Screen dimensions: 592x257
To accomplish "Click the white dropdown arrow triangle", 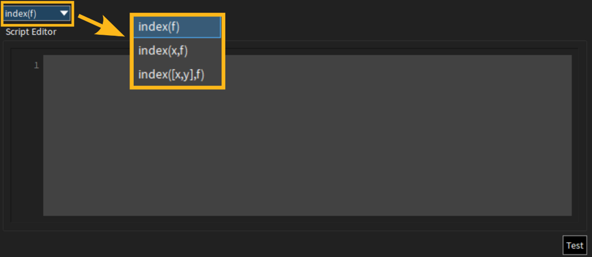I will pos(64,13).
